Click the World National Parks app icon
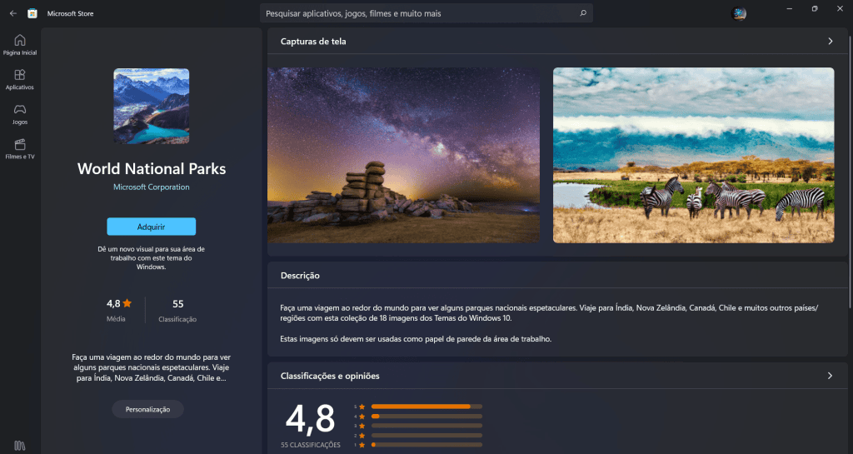The width and height of the screenshot is (853, 454). point(152,106)
